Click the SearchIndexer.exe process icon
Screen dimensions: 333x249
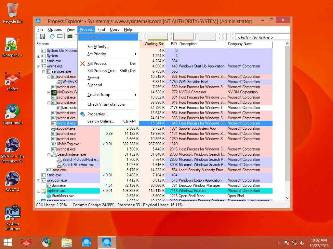click(x=54, y=154)
